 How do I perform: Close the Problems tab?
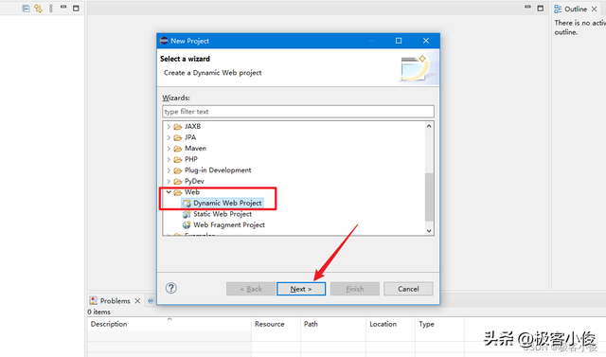(137, 300)
